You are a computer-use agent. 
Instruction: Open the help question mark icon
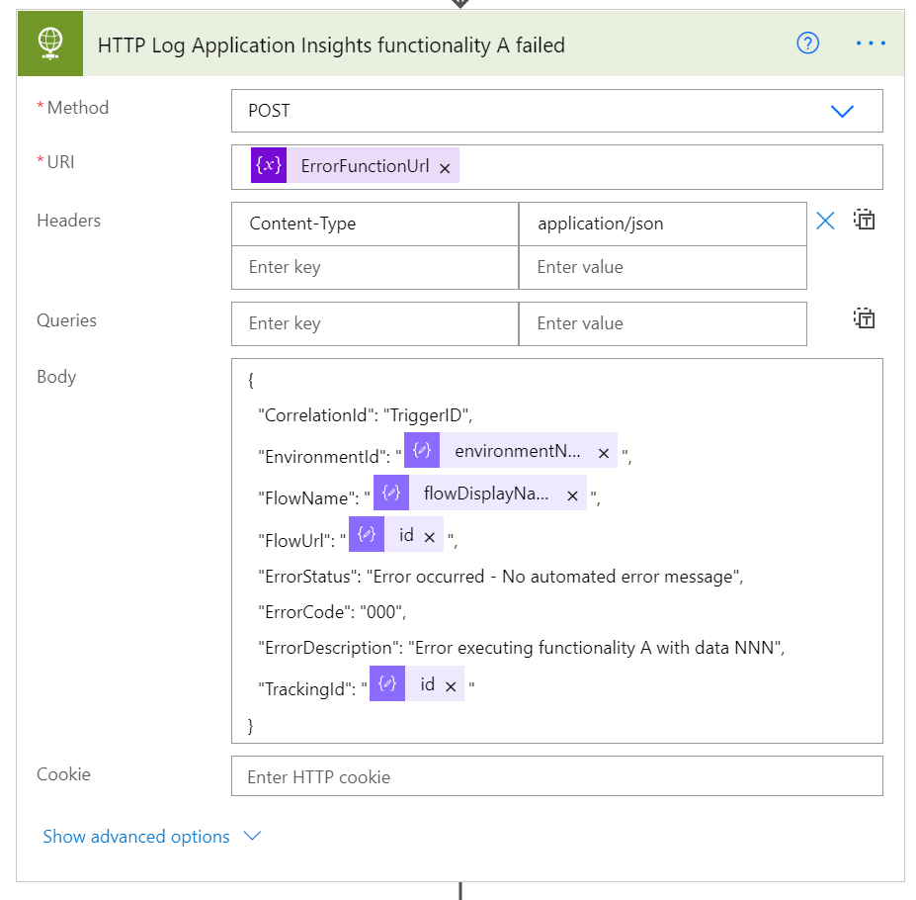coord(807,44)
